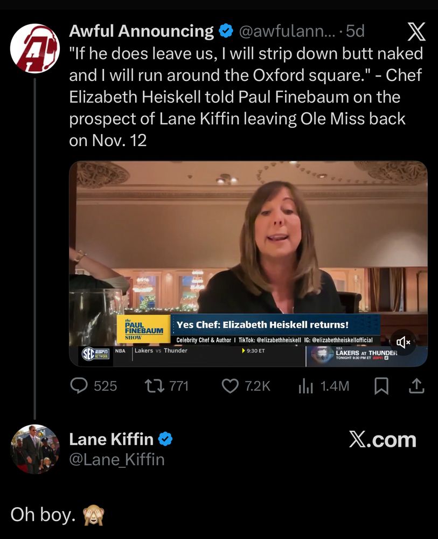Open Awful Announcing profile avatar
The image size is (438, 539).
point(35,48)
